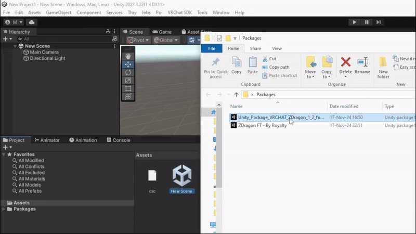Switch to the Scene tab
Viewport: 416px width, 234px height.
pos(133,32)
